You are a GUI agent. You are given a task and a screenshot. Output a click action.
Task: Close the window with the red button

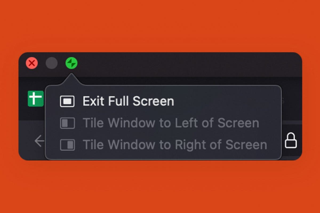click(x=32, y=63)
